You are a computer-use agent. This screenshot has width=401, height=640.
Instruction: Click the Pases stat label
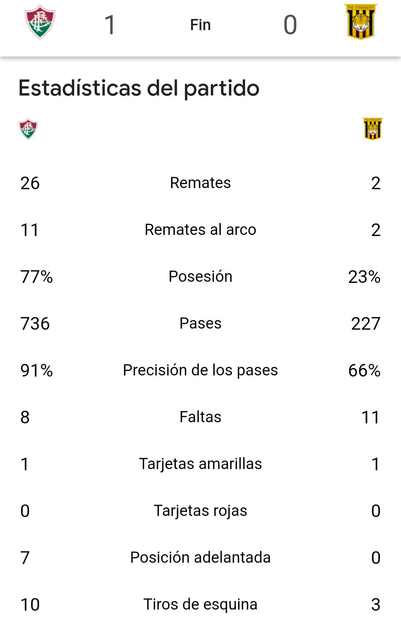click(200, 323)
